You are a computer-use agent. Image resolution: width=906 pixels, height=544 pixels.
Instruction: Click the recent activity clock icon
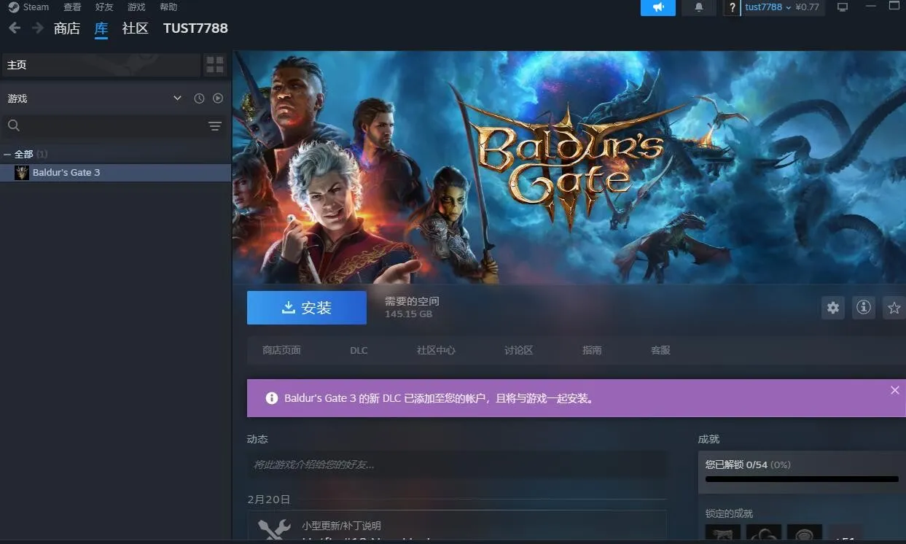point(199,98)
